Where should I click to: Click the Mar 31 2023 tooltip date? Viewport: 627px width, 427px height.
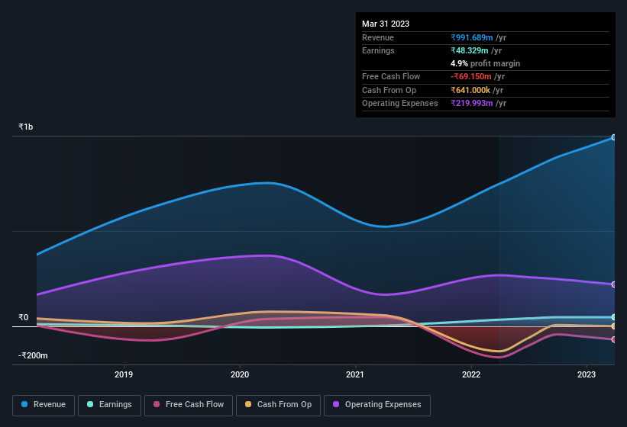pos(386,24)
